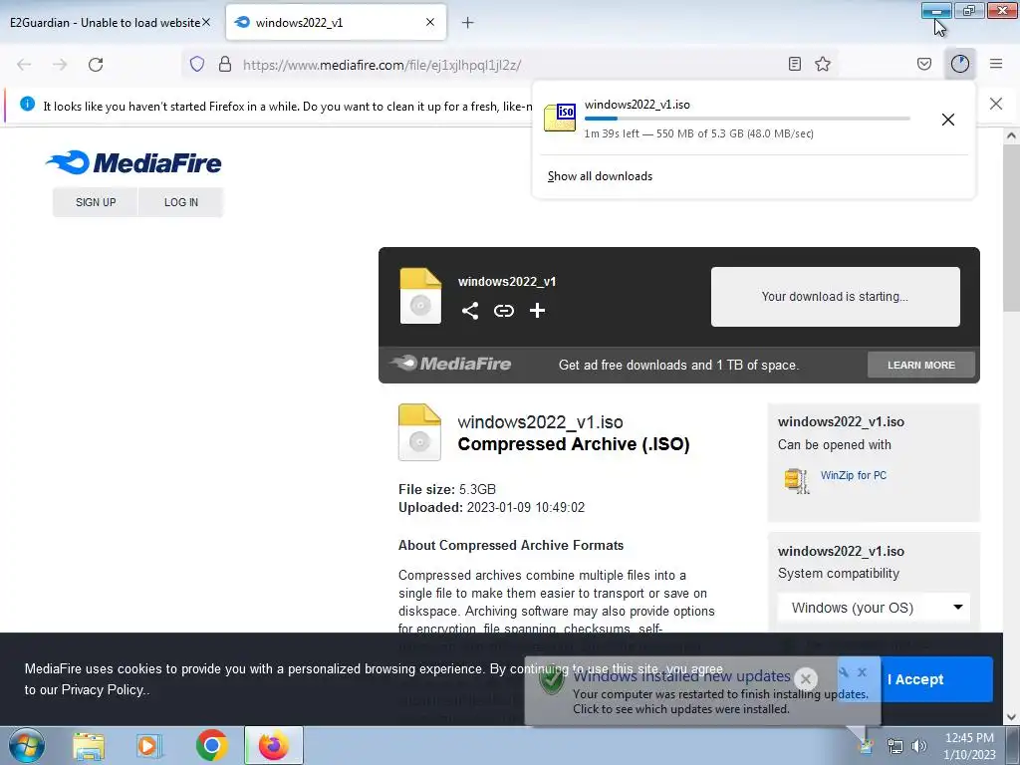The height and width of the screenshot is (765, 1020).
Task: Click the SIGN UP button
Action: pos(96,202)
